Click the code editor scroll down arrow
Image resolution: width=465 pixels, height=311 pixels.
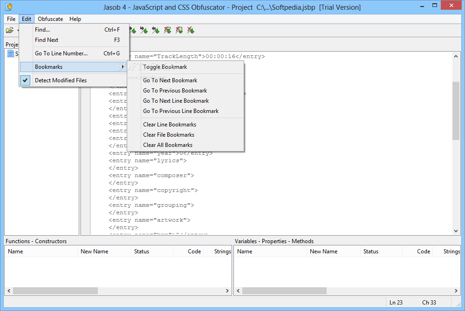[x=456, y=231]
